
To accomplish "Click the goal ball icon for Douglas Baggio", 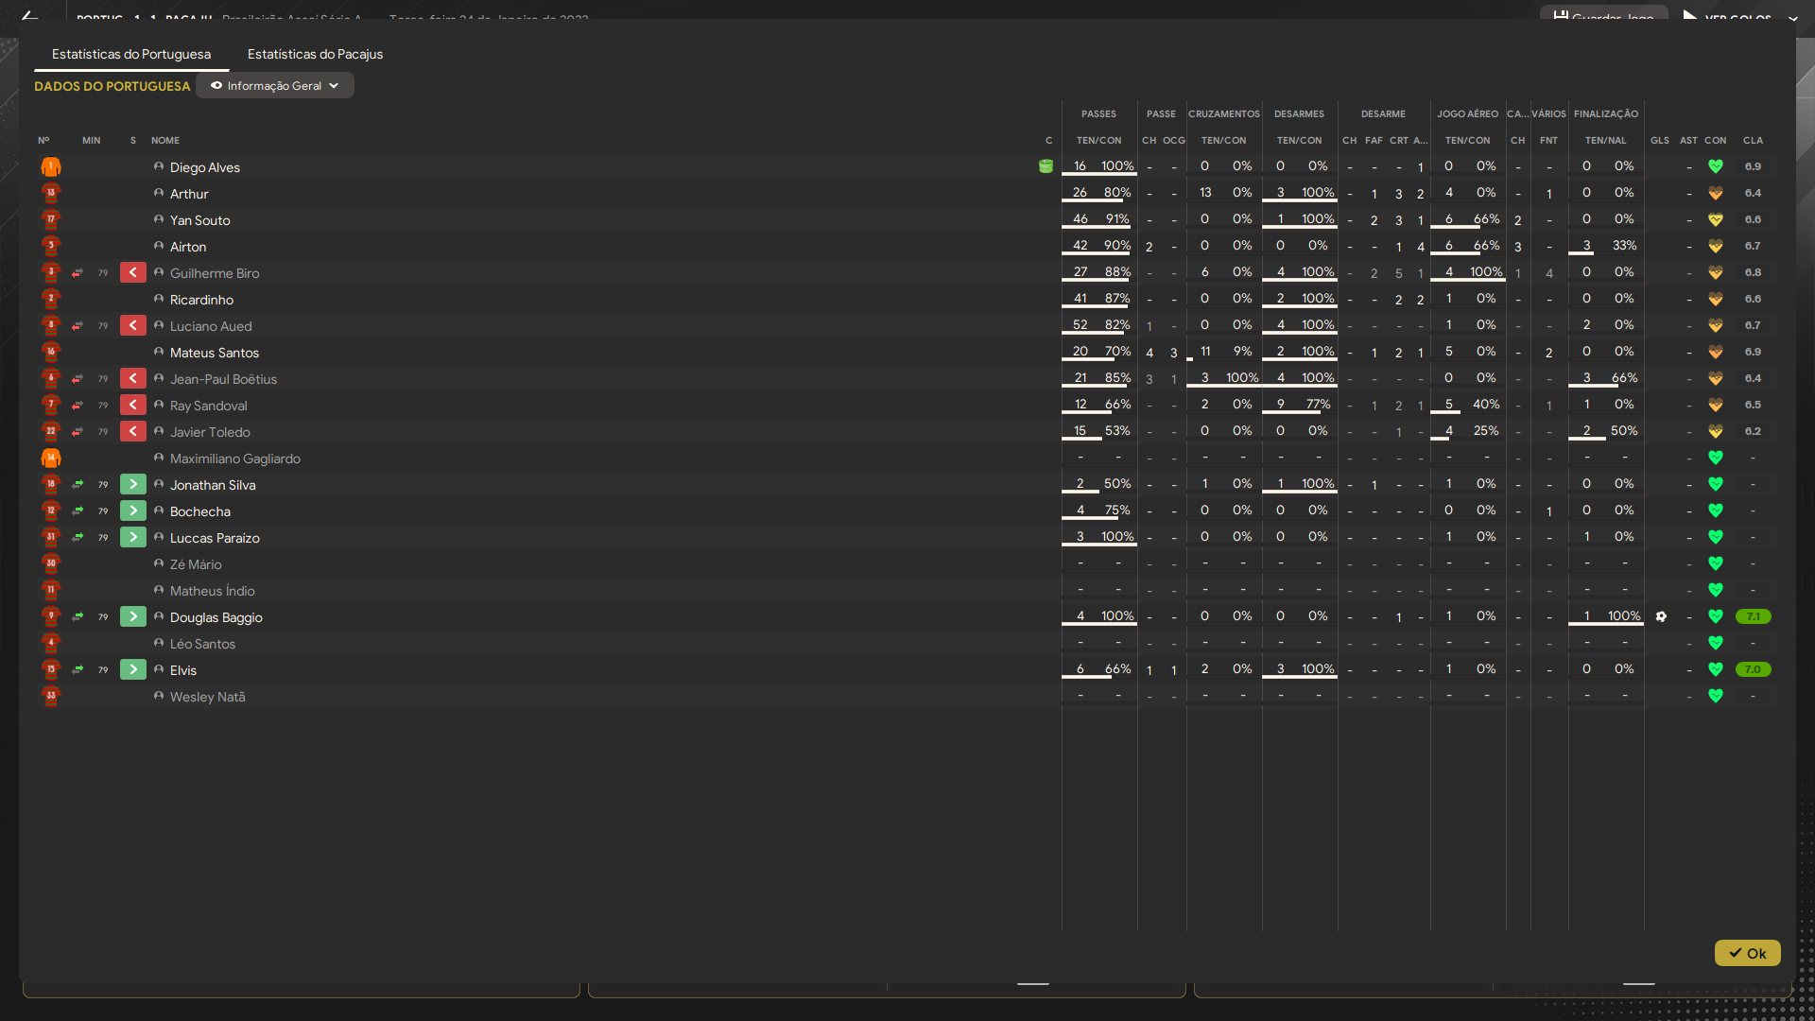I will 1661,616.
